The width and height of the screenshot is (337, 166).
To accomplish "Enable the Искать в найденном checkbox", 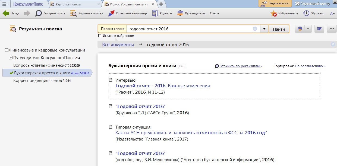I will (x=100, y=36).
